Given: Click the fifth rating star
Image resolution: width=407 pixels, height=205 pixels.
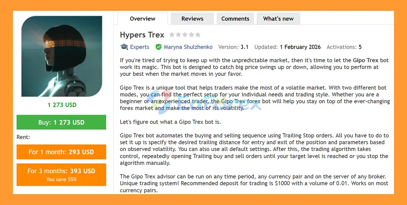Looking at the screenshot, I should [198, 35].
